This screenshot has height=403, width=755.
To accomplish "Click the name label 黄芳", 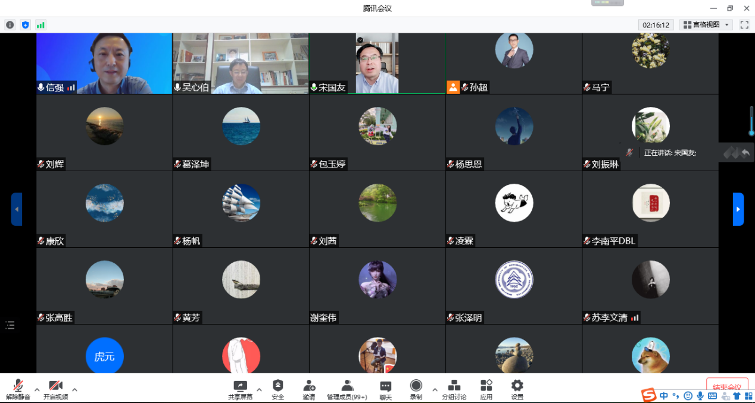I will click(191, 317).
